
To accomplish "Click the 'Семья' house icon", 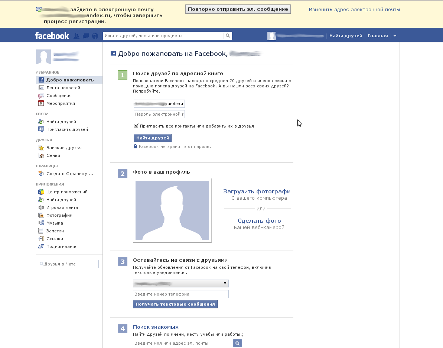I will pos(41,155).
